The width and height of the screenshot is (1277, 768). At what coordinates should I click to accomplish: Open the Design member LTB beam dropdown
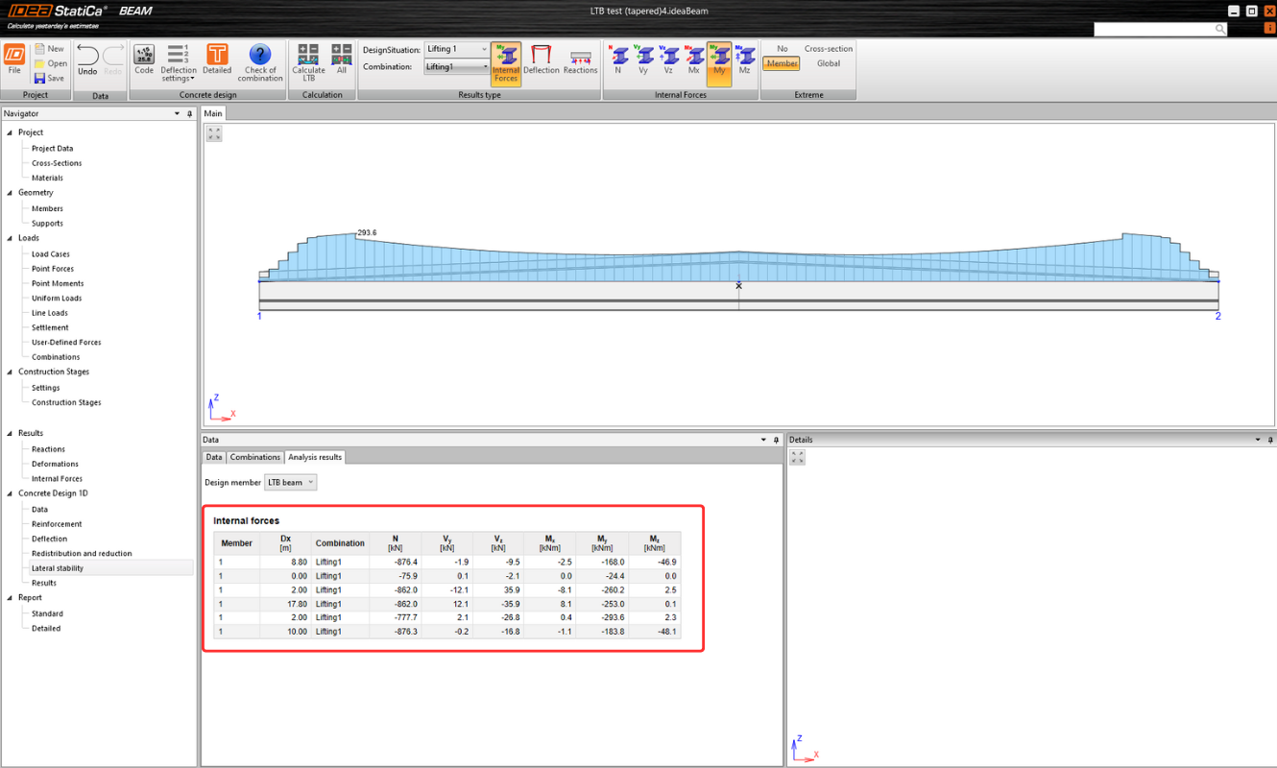[290, 482]
